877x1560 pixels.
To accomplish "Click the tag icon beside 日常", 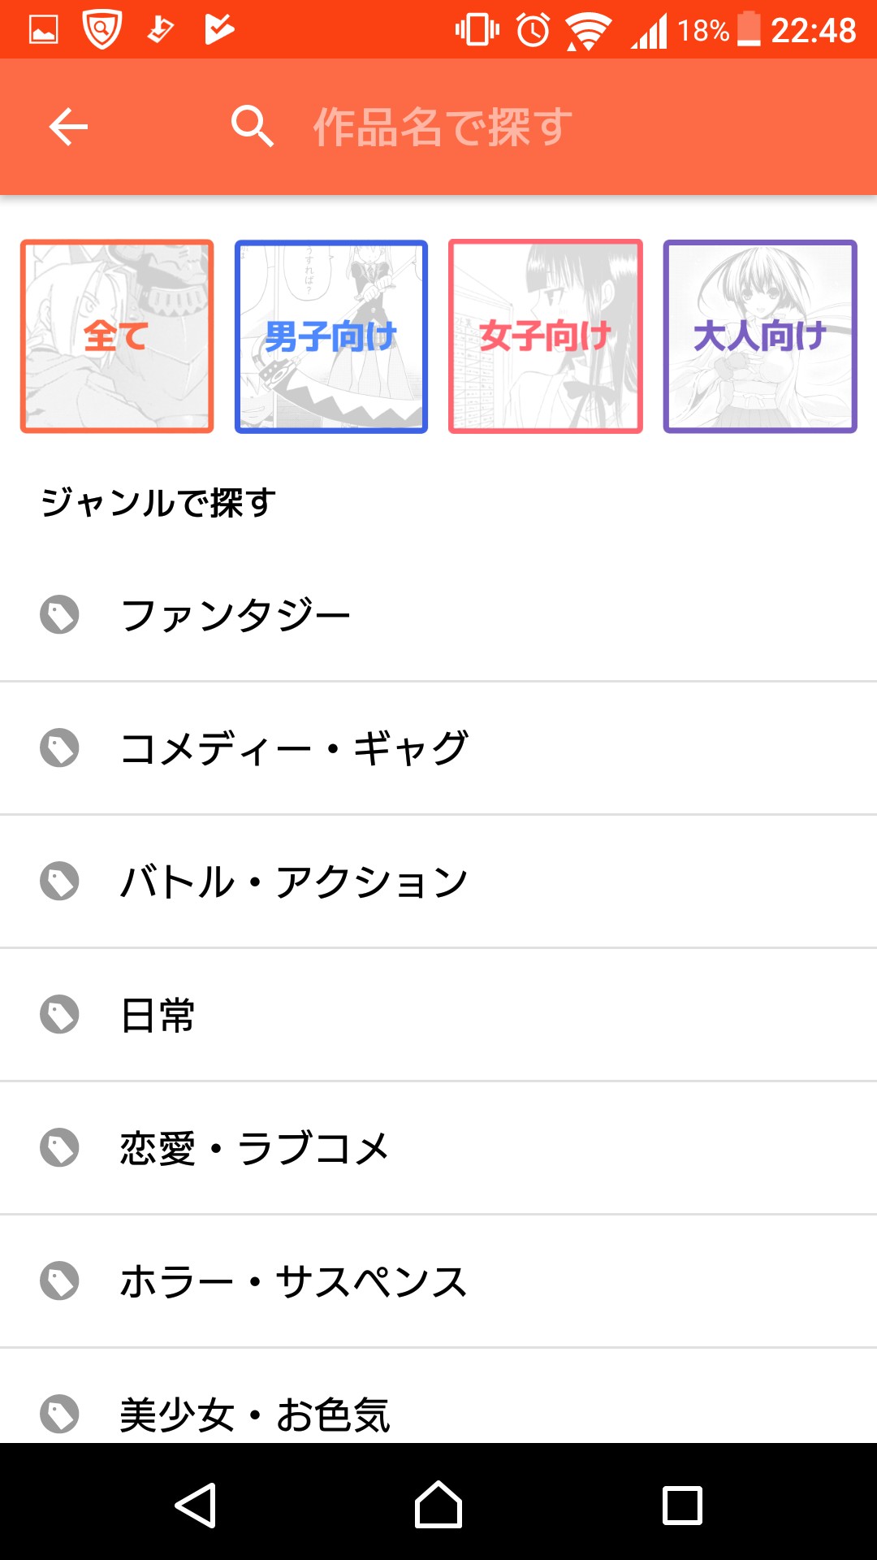I will (x=59, y=1014).
